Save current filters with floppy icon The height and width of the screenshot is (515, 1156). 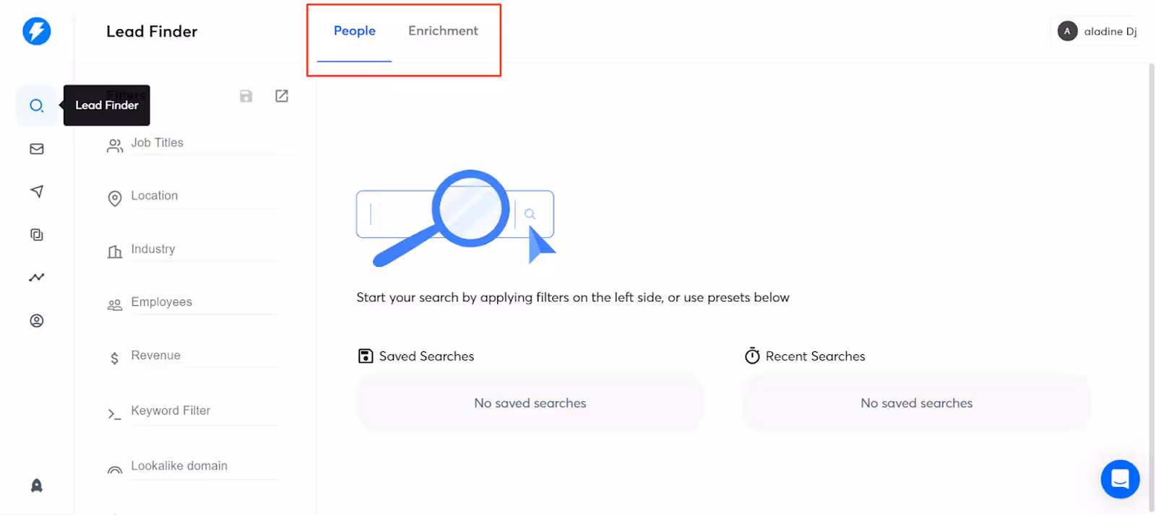[246, 96]
